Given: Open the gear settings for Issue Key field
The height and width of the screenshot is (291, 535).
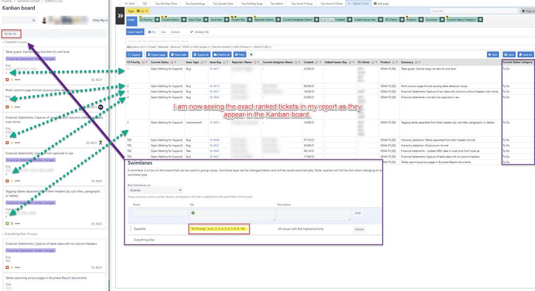Looking at the screenshot, I should pyautogui.click(x=226, y=20).
